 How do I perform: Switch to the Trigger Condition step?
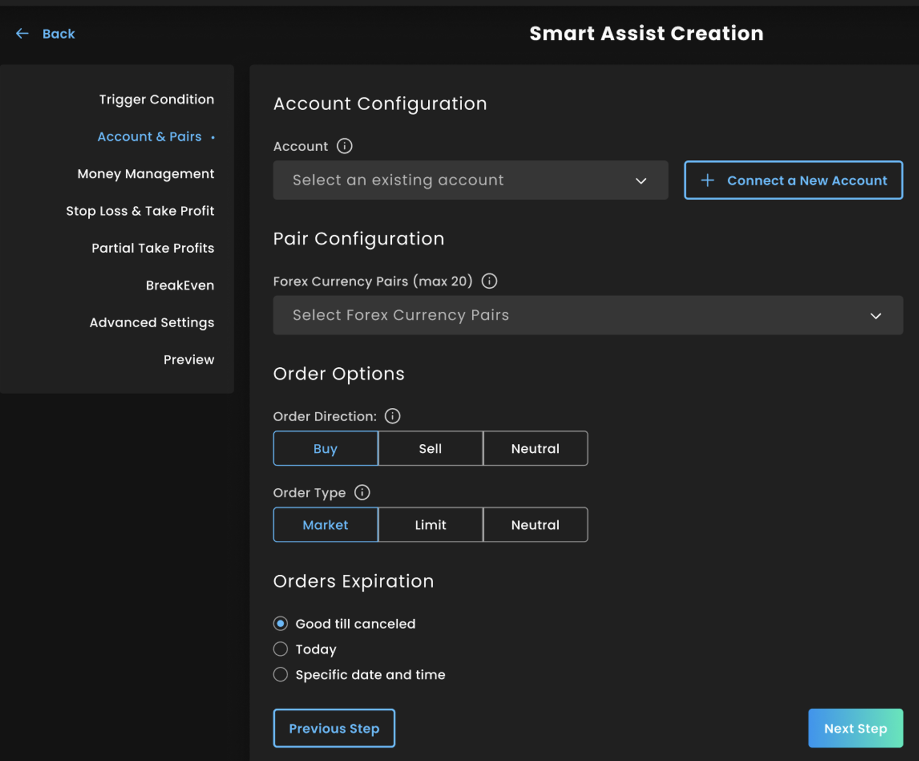click(x=156, y=100)
